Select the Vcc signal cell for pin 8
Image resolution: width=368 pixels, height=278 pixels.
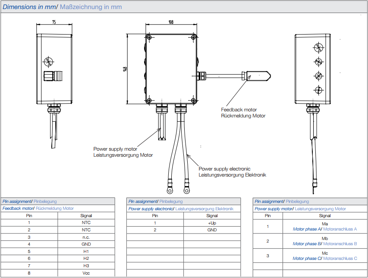click(86, 273)
